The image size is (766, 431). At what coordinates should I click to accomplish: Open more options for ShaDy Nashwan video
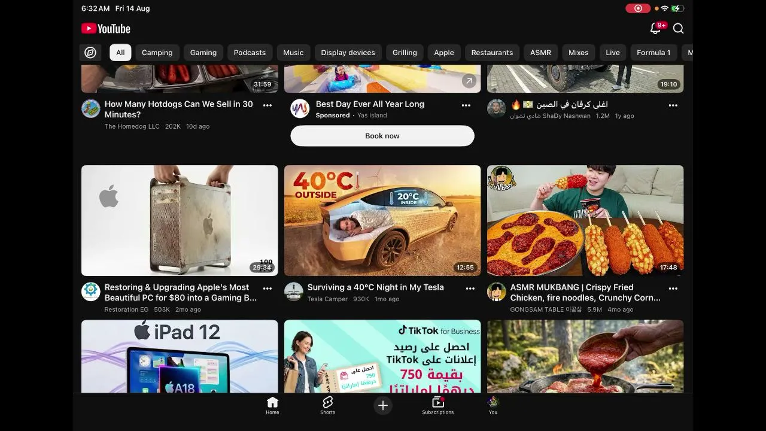tap(673, 105)
